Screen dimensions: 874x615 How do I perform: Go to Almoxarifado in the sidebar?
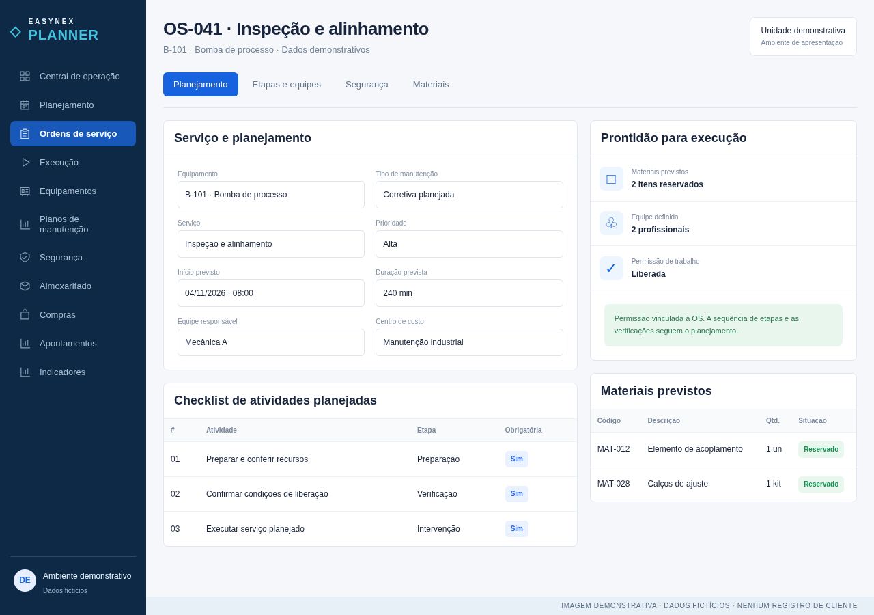pyautogui.click(x=73, y=286)
